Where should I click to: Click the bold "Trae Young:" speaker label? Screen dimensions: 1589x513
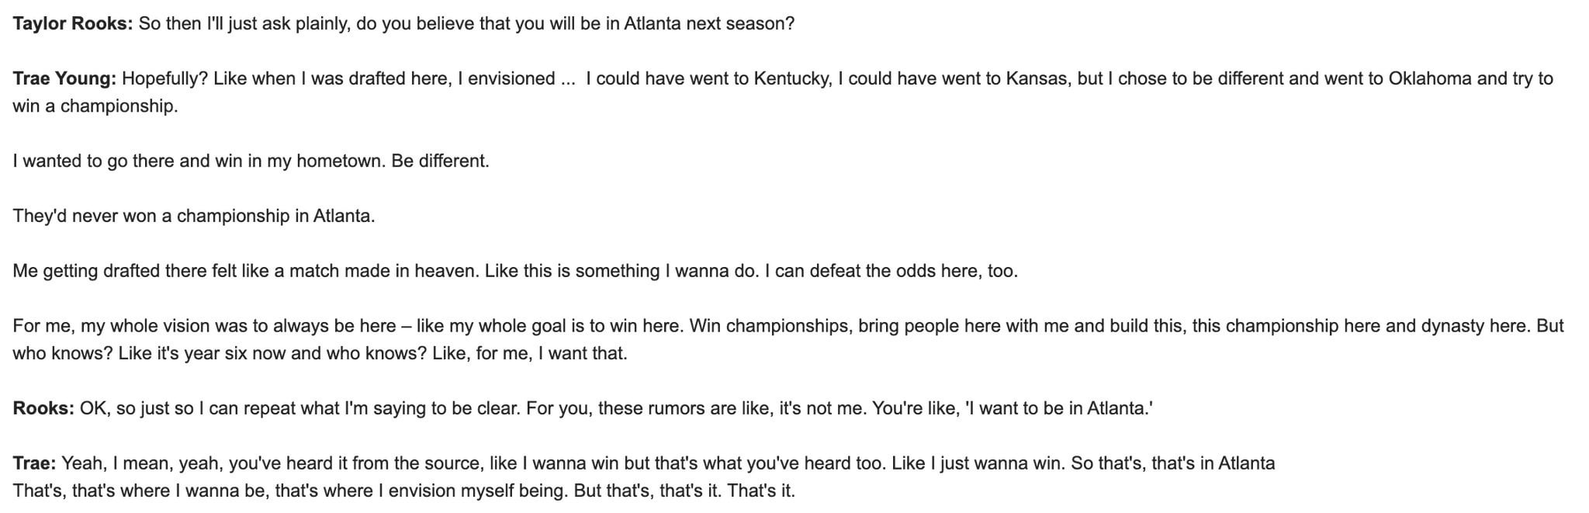[64, 78]
